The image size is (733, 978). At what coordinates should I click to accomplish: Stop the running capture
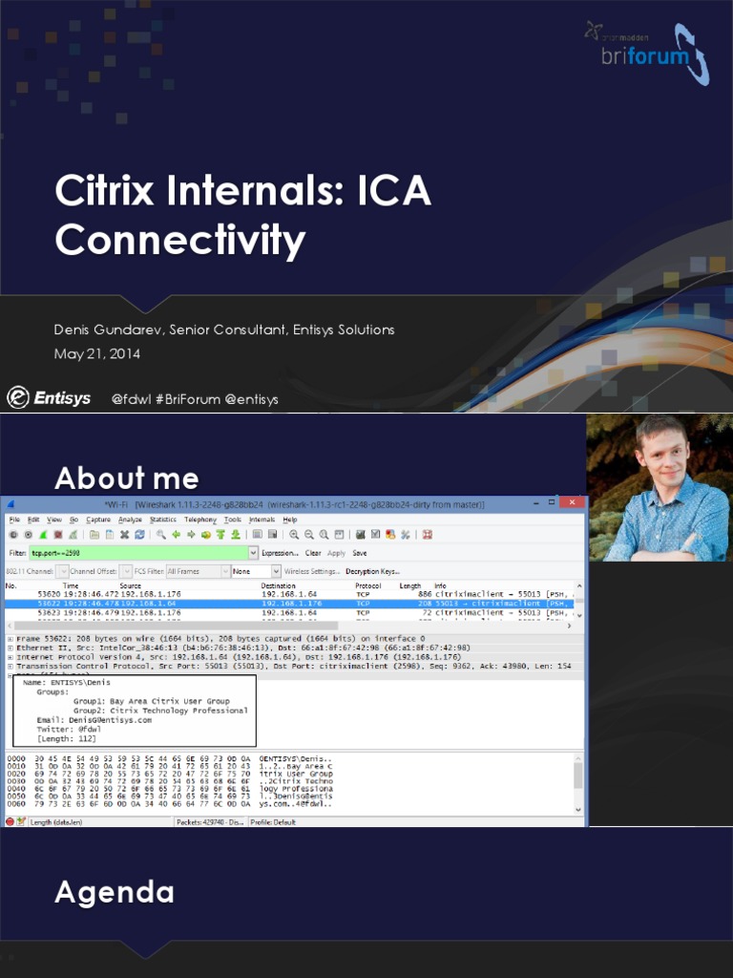coord(58,535)
